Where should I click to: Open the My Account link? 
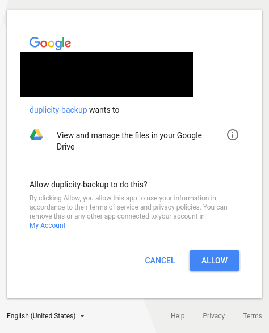pyautogui.click(x=48, y=225)
